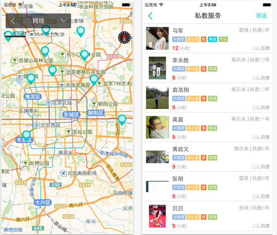Screen dimensions: 277x235
Task: Tap the 中华民族园 landmark icon
Action: tap(61, 85)
